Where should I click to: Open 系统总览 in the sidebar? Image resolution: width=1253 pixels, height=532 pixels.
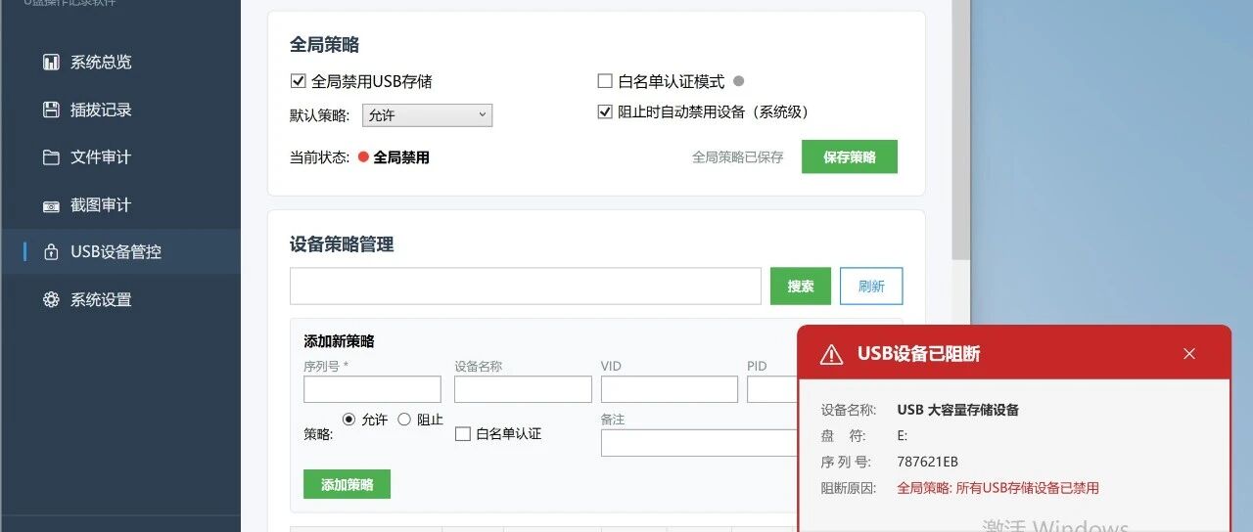(119, 63)
